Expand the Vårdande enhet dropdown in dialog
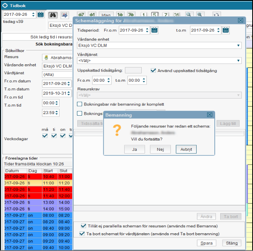Image resolution: width=253 pixels, height=251 pixels. tap(238, 45)
